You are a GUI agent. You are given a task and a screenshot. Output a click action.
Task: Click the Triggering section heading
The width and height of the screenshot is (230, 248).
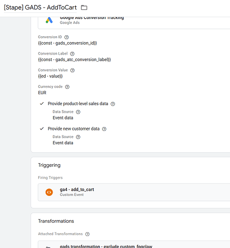point(49,165)
